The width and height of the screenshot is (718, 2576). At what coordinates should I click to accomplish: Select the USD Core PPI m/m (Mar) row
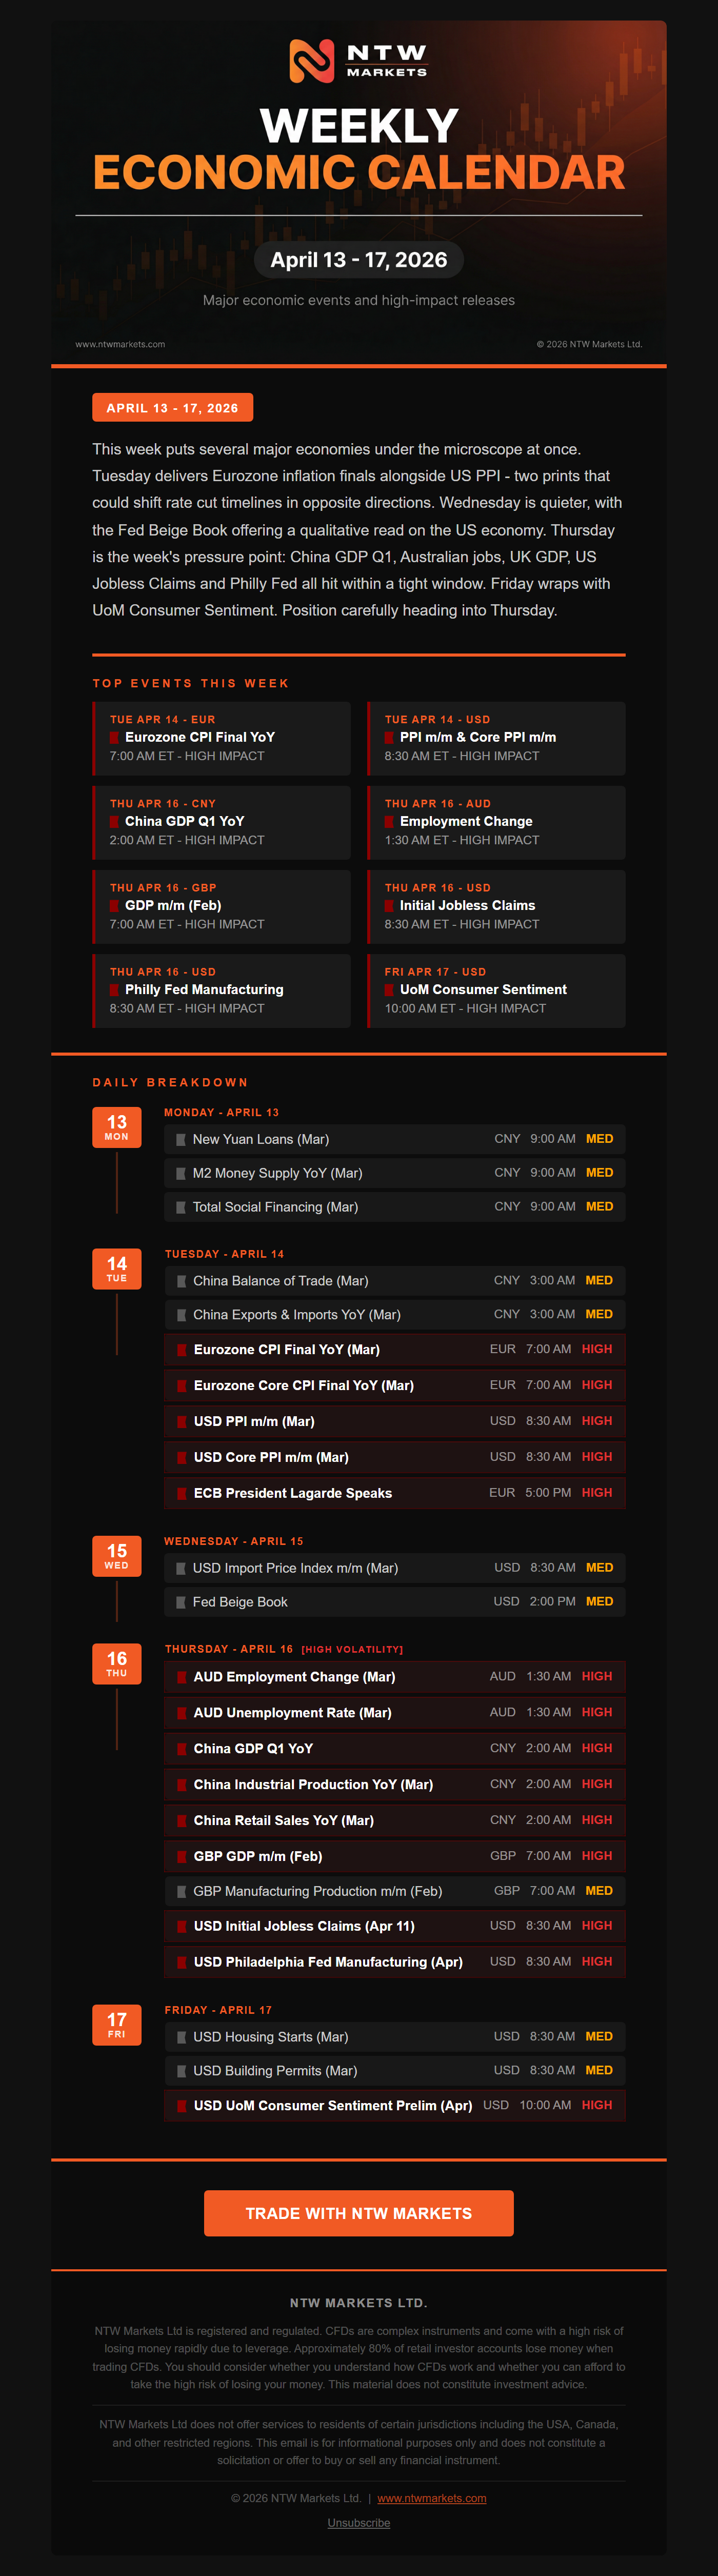[x=395, y=1457]
